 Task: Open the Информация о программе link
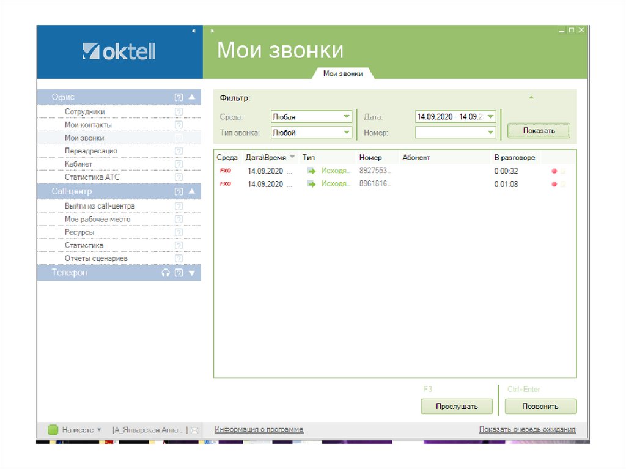(259, 429)
